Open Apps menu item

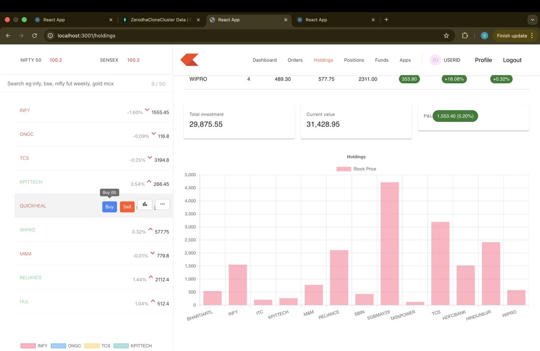click(405, 60)
